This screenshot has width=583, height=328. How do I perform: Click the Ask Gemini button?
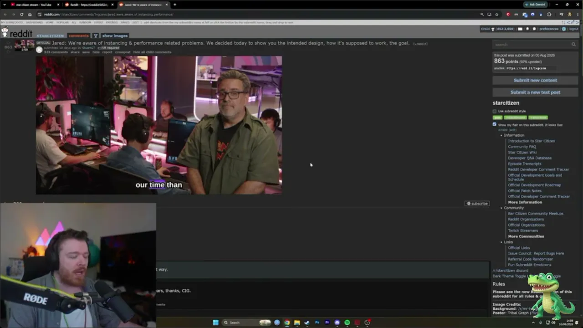(535, 5)
